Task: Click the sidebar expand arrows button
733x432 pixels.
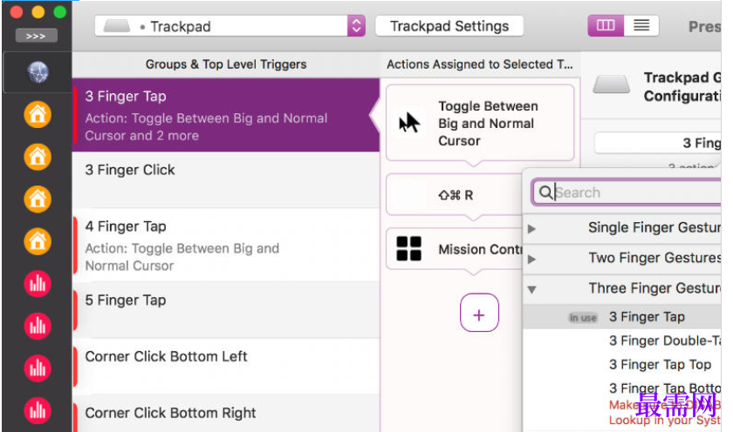Action: [36, 36]
